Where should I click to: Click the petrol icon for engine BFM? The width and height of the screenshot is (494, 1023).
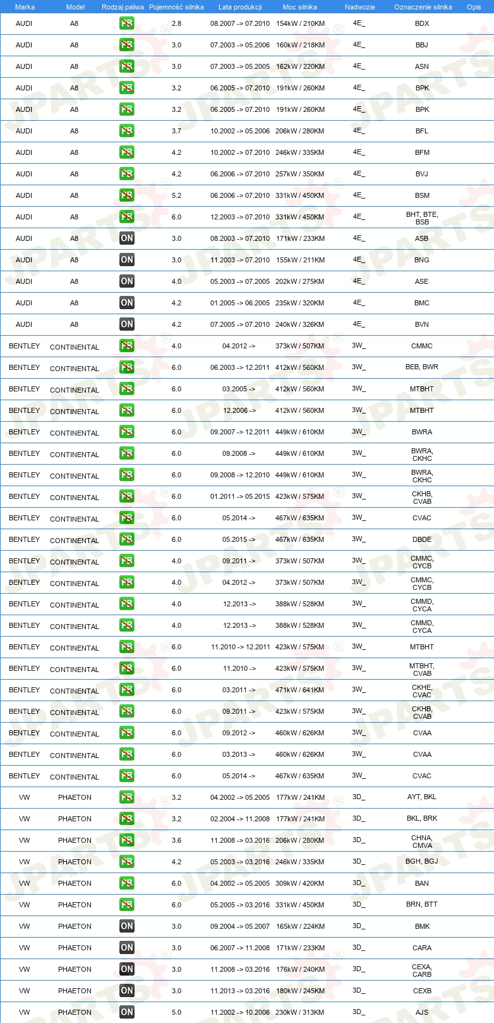(x=127, y=152)
